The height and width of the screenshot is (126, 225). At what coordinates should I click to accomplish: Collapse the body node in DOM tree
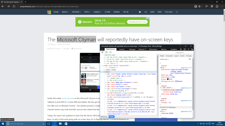tap(104, 72)
